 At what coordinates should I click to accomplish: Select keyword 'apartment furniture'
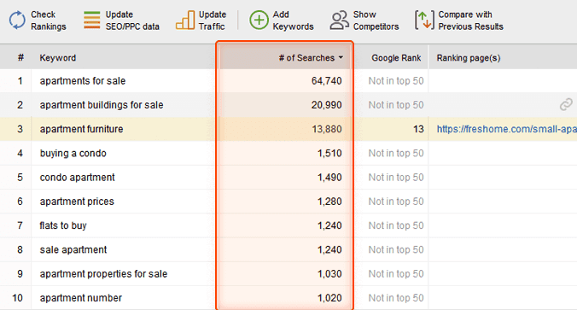point(81,129)
